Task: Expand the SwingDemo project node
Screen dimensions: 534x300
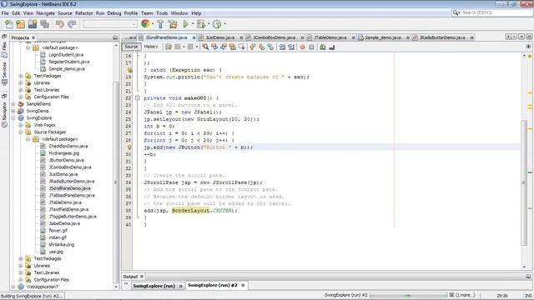Action: coord(13,111)
